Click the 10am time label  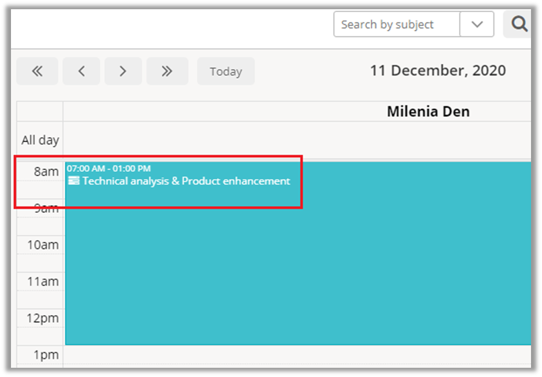pos(43,245)
